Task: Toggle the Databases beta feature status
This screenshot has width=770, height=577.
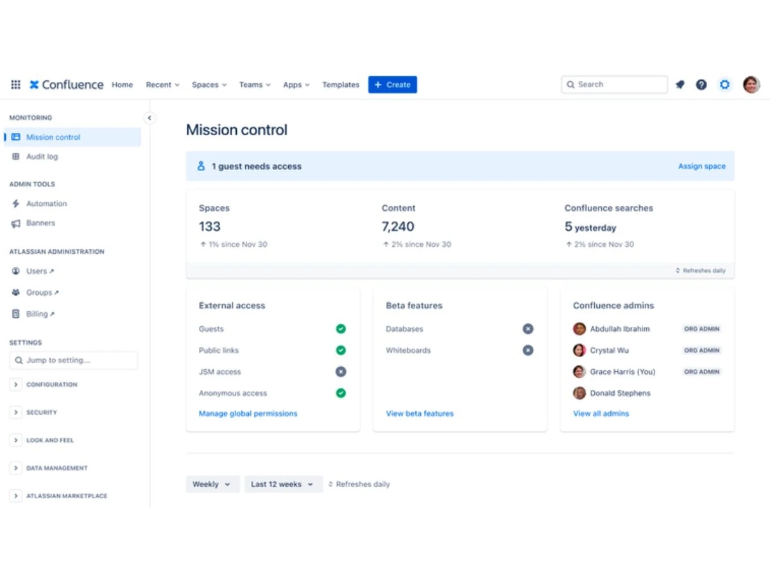Action: (528, 329)
